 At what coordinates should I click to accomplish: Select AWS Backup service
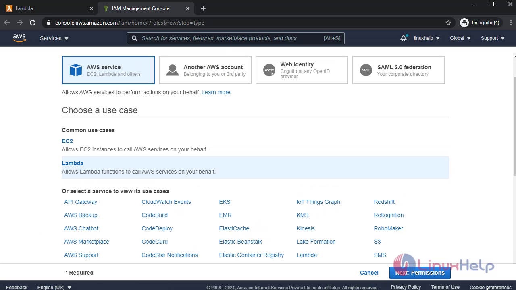point(81,215)
